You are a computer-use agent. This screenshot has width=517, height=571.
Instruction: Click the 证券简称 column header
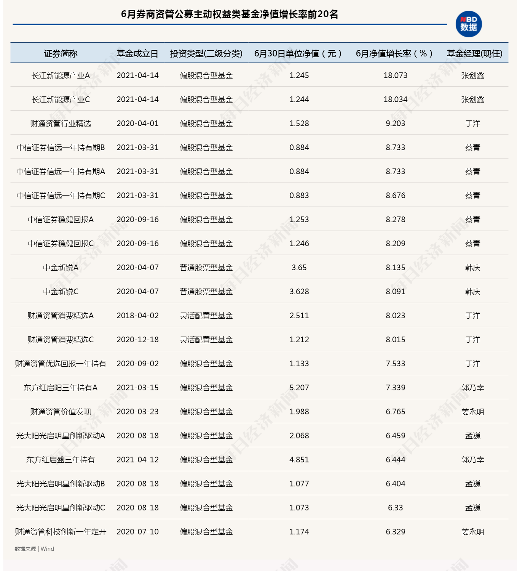coord(61,54)
